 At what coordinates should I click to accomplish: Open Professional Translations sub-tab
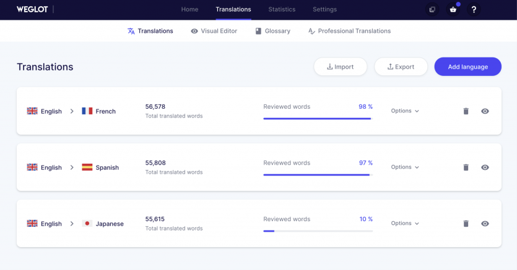(349, 31)
